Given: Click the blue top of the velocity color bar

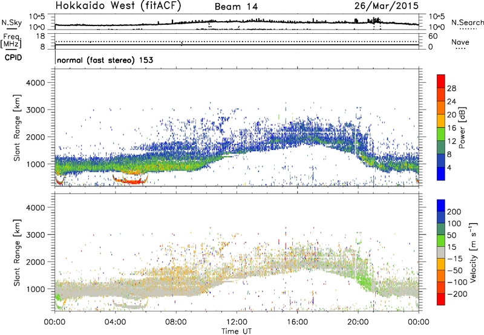Looking at the screenshot, I should [441, 205].
